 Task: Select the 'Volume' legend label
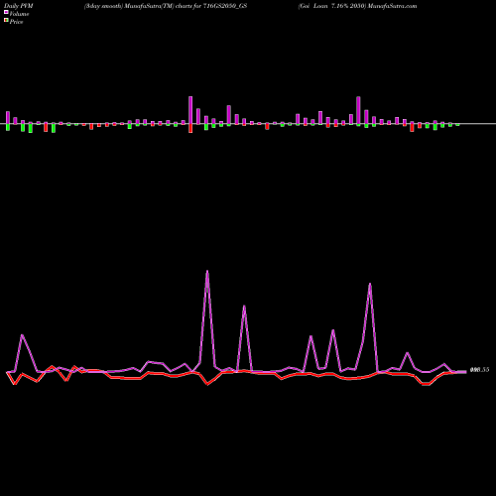[x=19, y=14]
